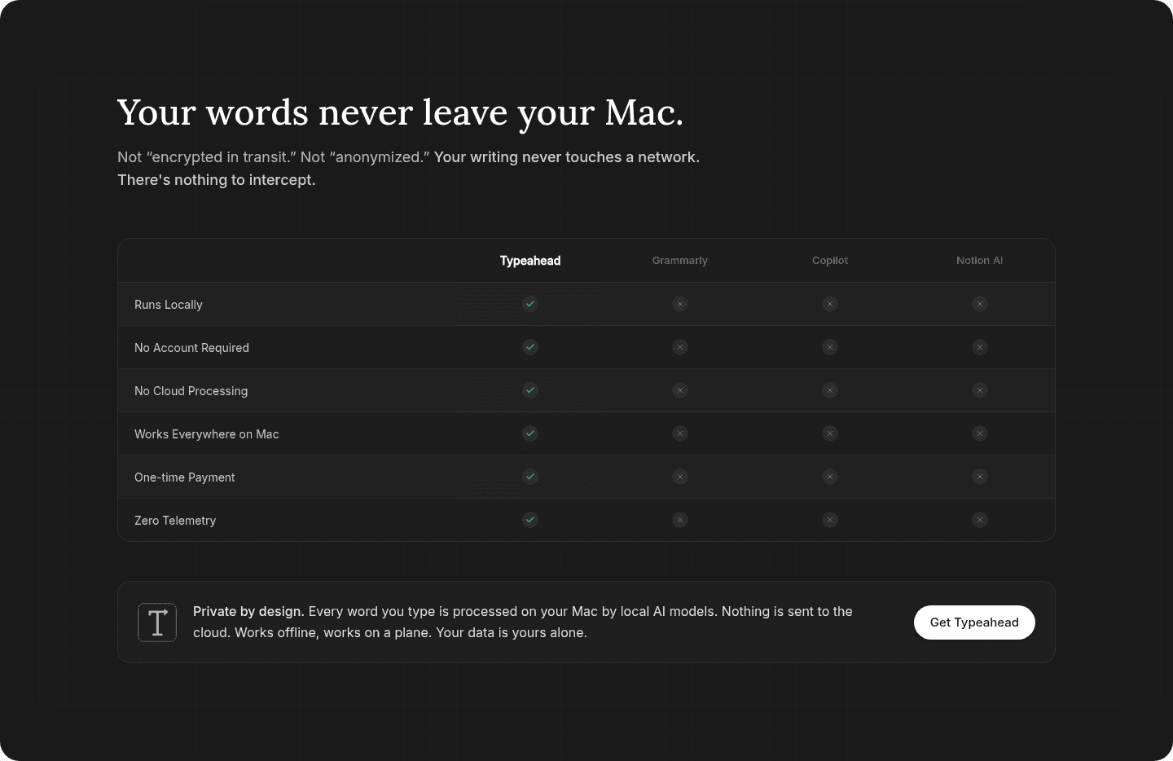Image resolution: width=1173 pixels, height=761 pixels.
Task: Click Typeahead checkmark for Works Everywhere on Mac
Action: tap(530, 433)
